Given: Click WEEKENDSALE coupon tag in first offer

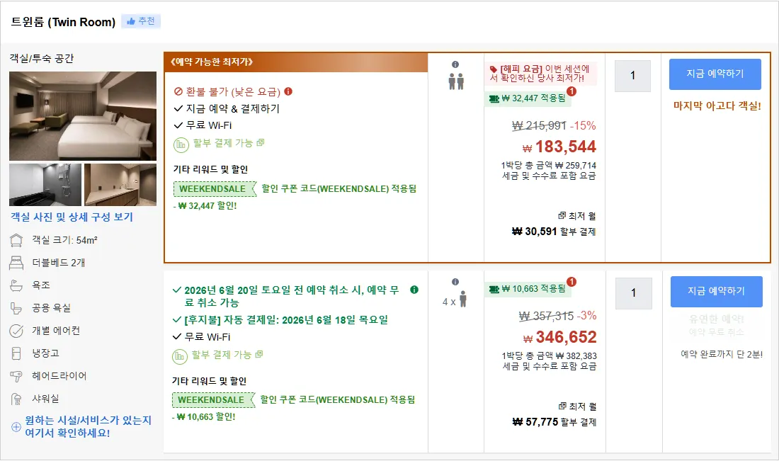Looking at the screenshot, I should (x=214, y=189).
